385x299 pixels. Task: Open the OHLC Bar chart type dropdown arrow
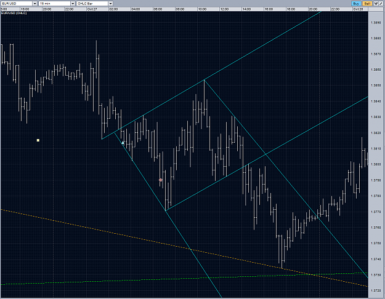point(110,4)
